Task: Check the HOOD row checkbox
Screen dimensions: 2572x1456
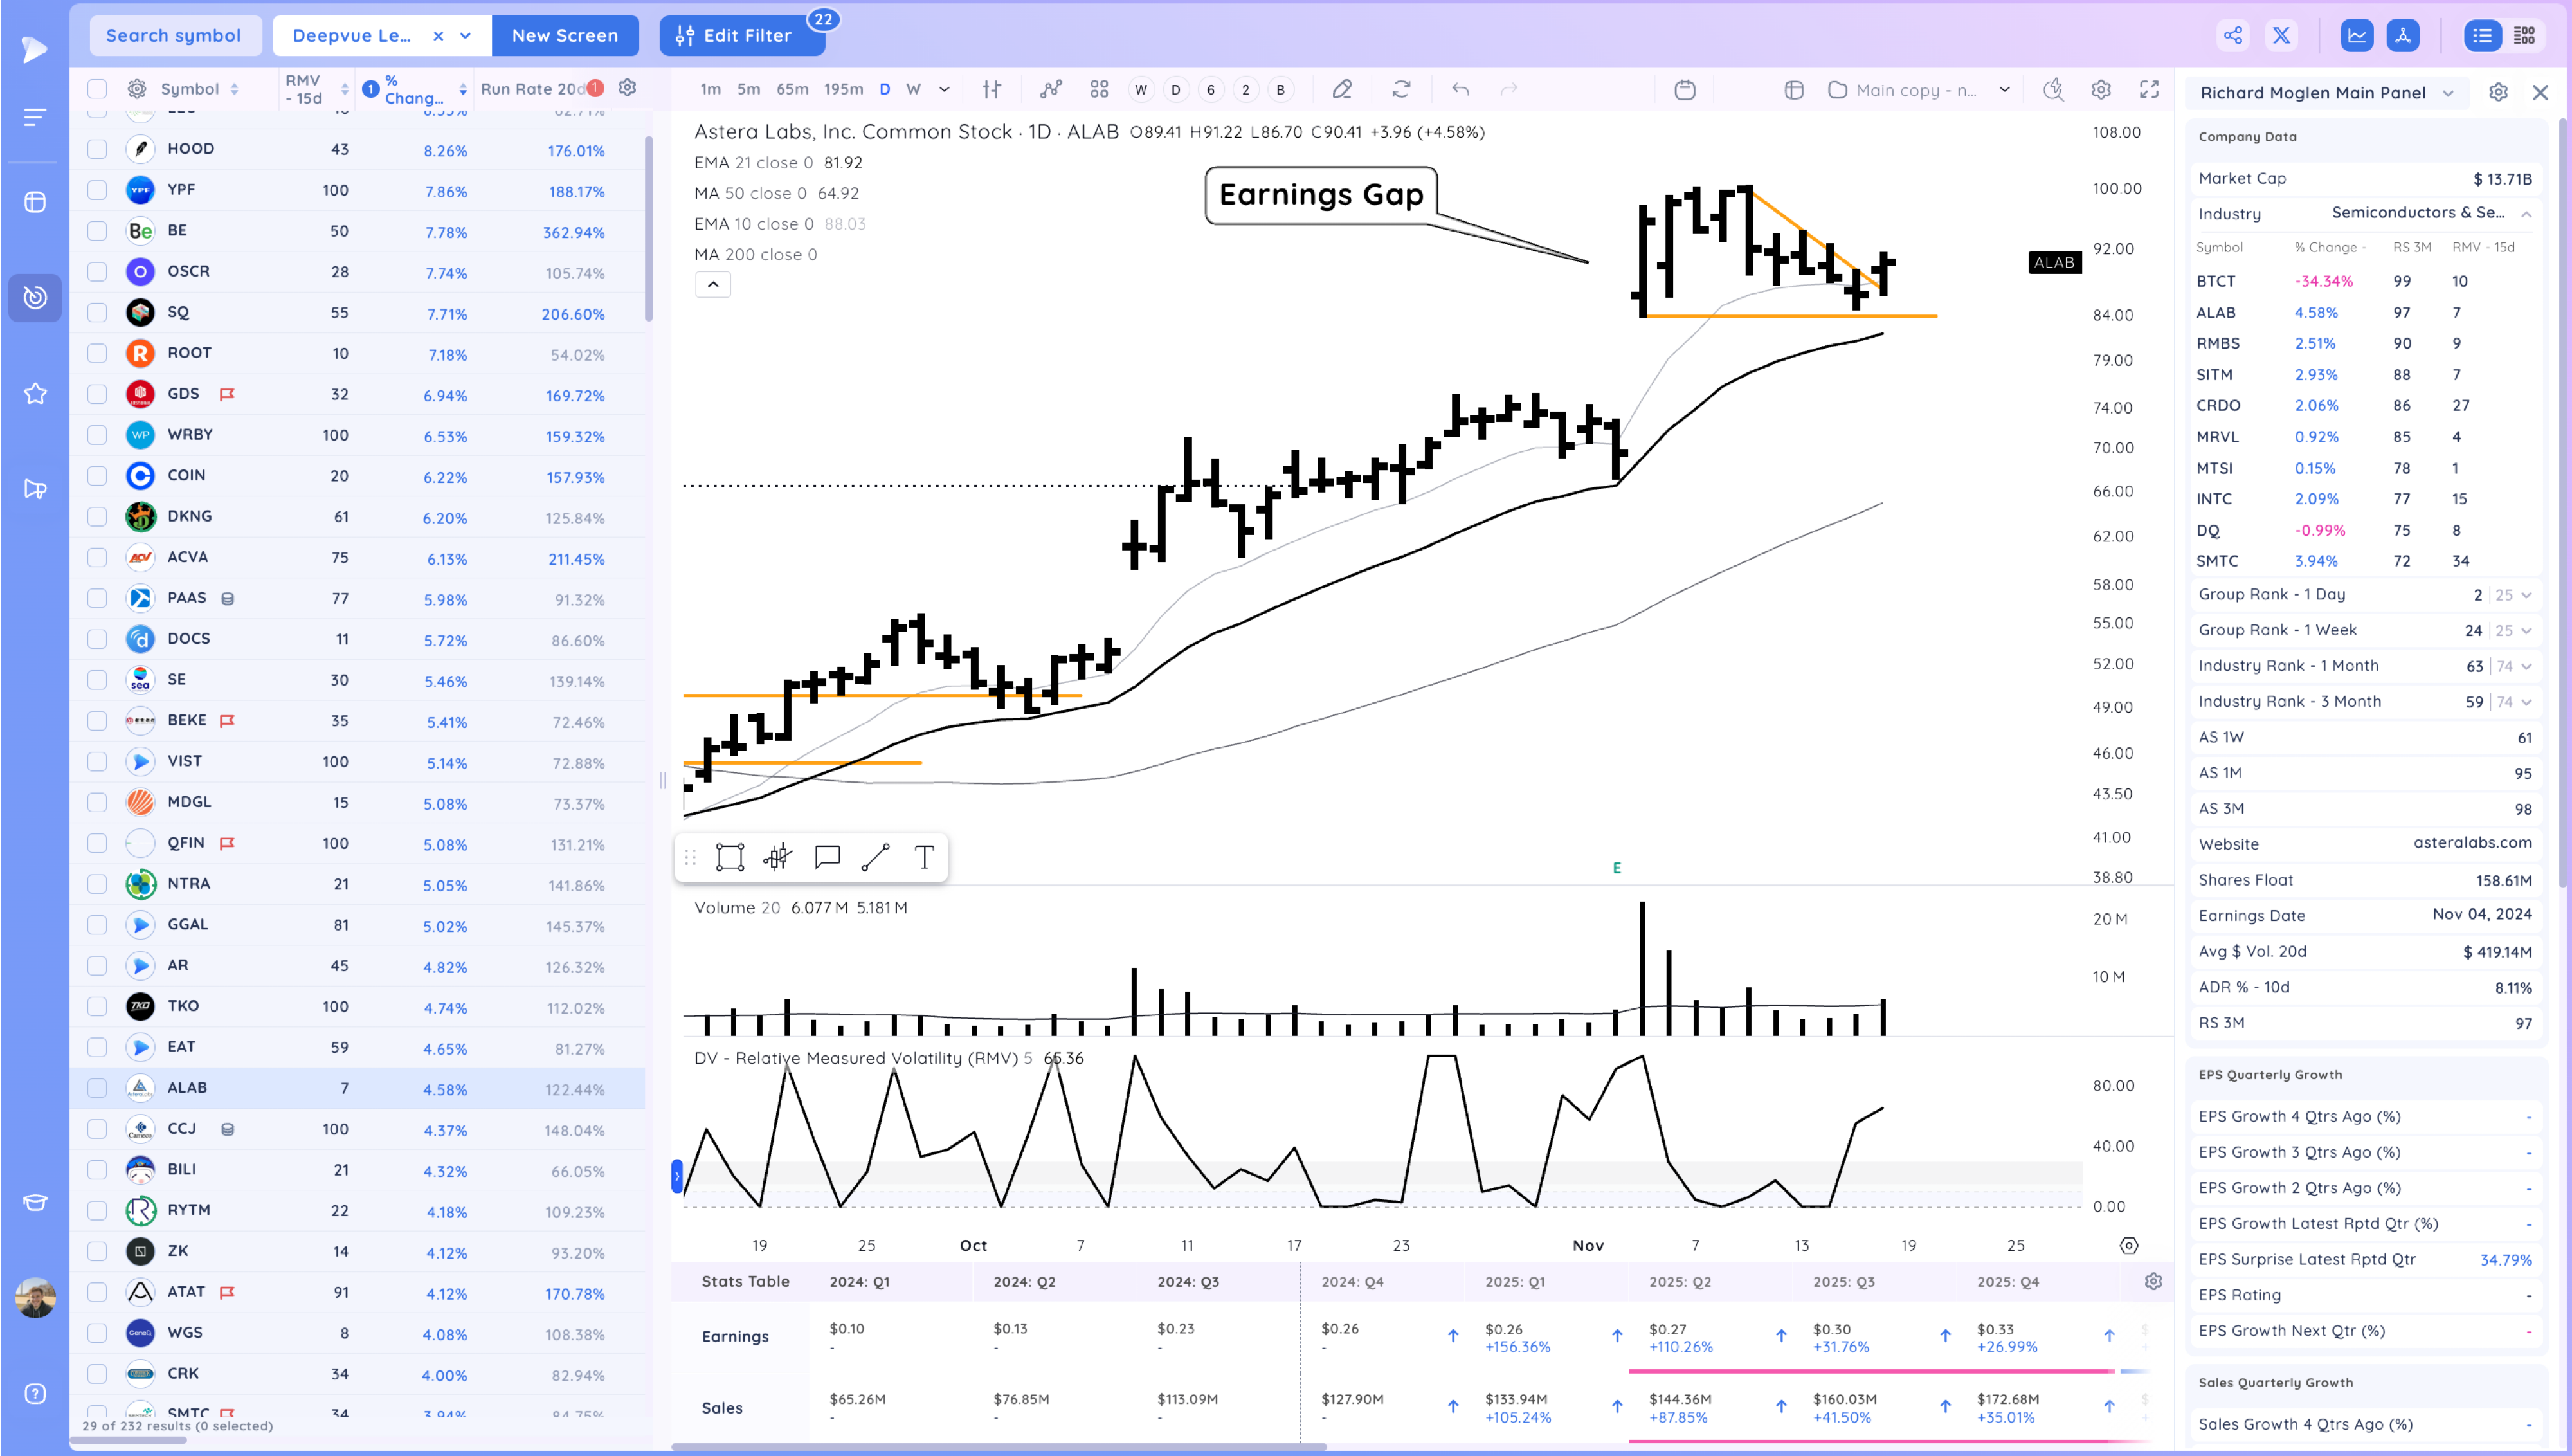Action: [97, 149]
